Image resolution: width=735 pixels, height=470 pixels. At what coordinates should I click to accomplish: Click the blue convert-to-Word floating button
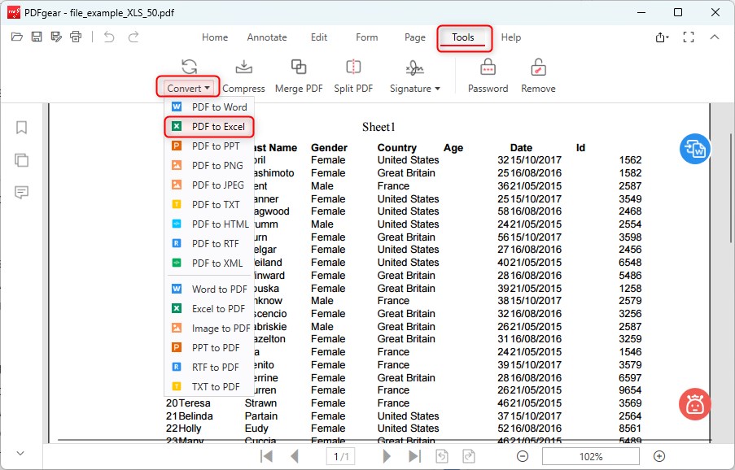pyautogui.click(x=695, y=150)
